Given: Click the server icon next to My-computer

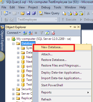Looking at the screenshot, I should coord(14,39).
